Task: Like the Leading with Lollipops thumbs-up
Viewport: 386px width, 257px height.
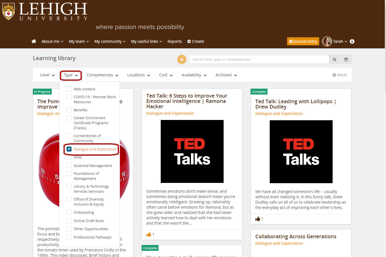Action: 258,219
